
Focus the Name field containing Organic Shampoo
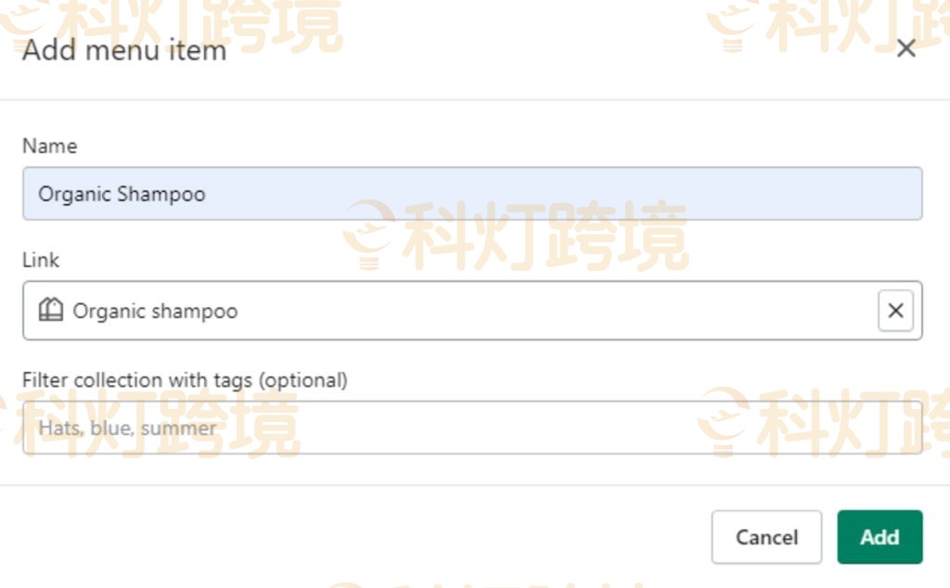pyautogui.click(x=371, y=193)
